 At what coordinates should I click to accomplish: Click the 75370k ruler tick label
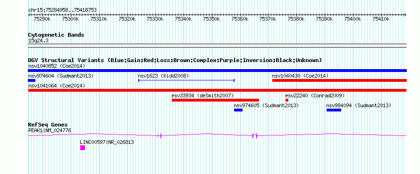268,19
